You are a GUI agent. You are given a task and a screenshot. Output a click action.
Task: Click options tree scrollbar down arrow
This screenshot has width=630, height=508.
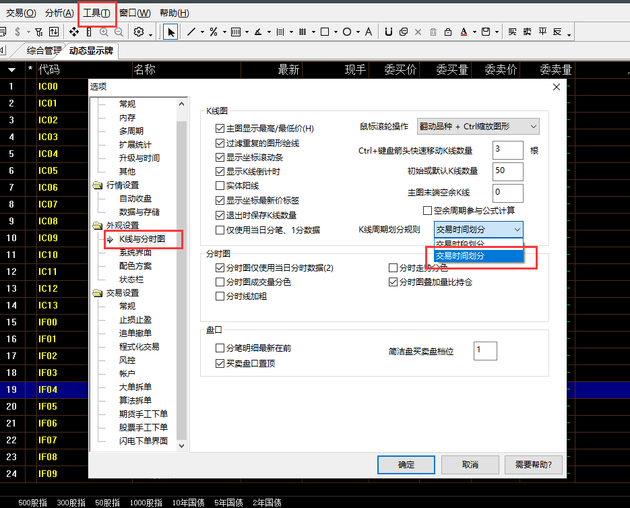(182, 446)
